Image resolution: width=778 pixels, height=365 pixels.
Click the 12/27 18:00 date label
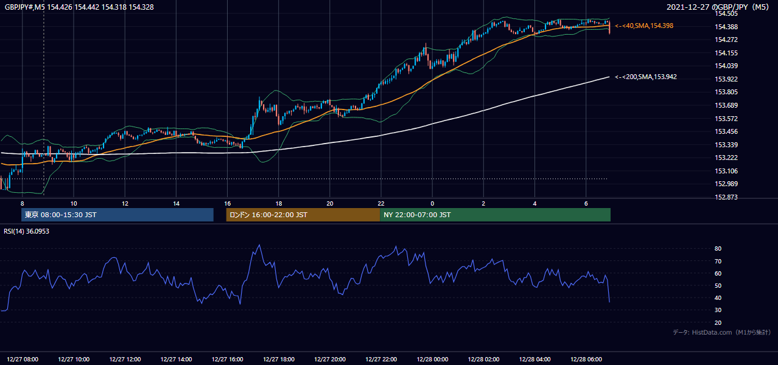click(x=279, y=359)
